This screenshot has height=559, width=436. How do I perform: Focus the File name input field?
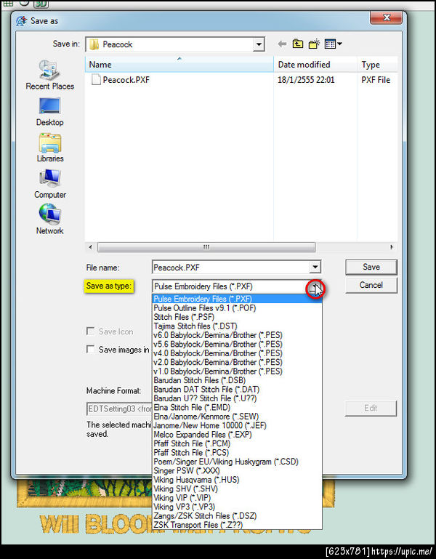[x=230, y=267]
